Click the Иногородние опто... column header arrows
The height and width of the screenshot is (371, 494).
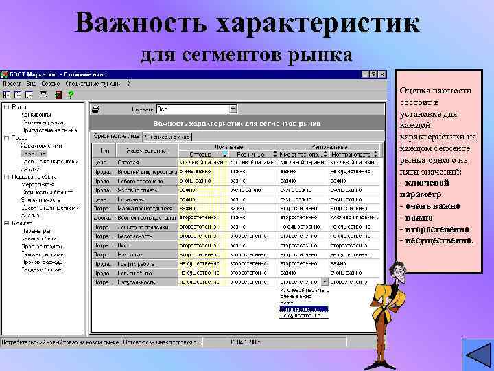coord(325,155)
